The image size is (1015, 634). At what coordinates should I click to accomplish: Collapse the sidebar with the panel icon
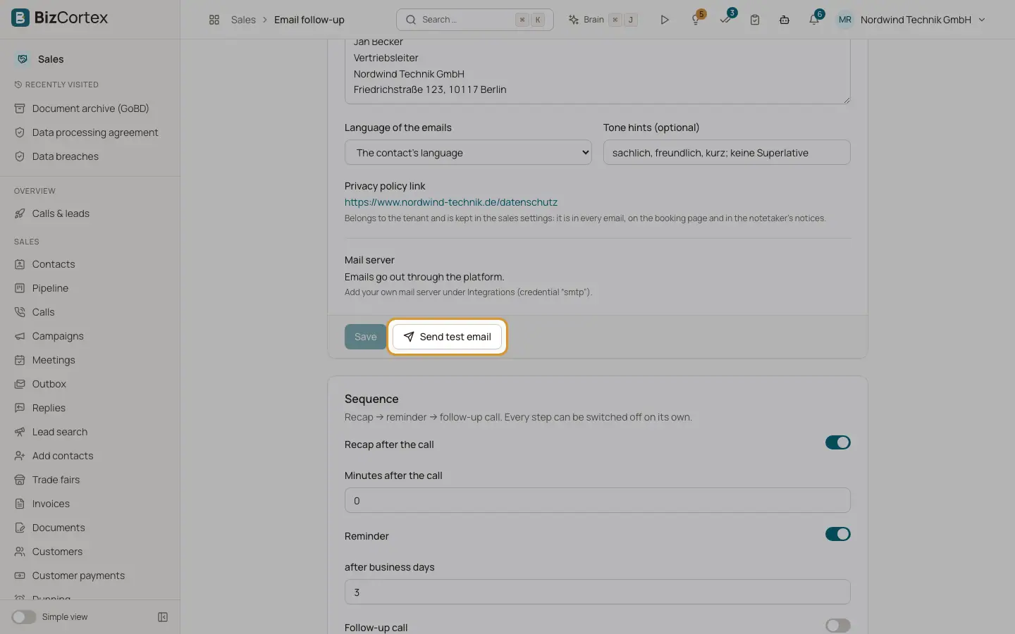point(163,617)
